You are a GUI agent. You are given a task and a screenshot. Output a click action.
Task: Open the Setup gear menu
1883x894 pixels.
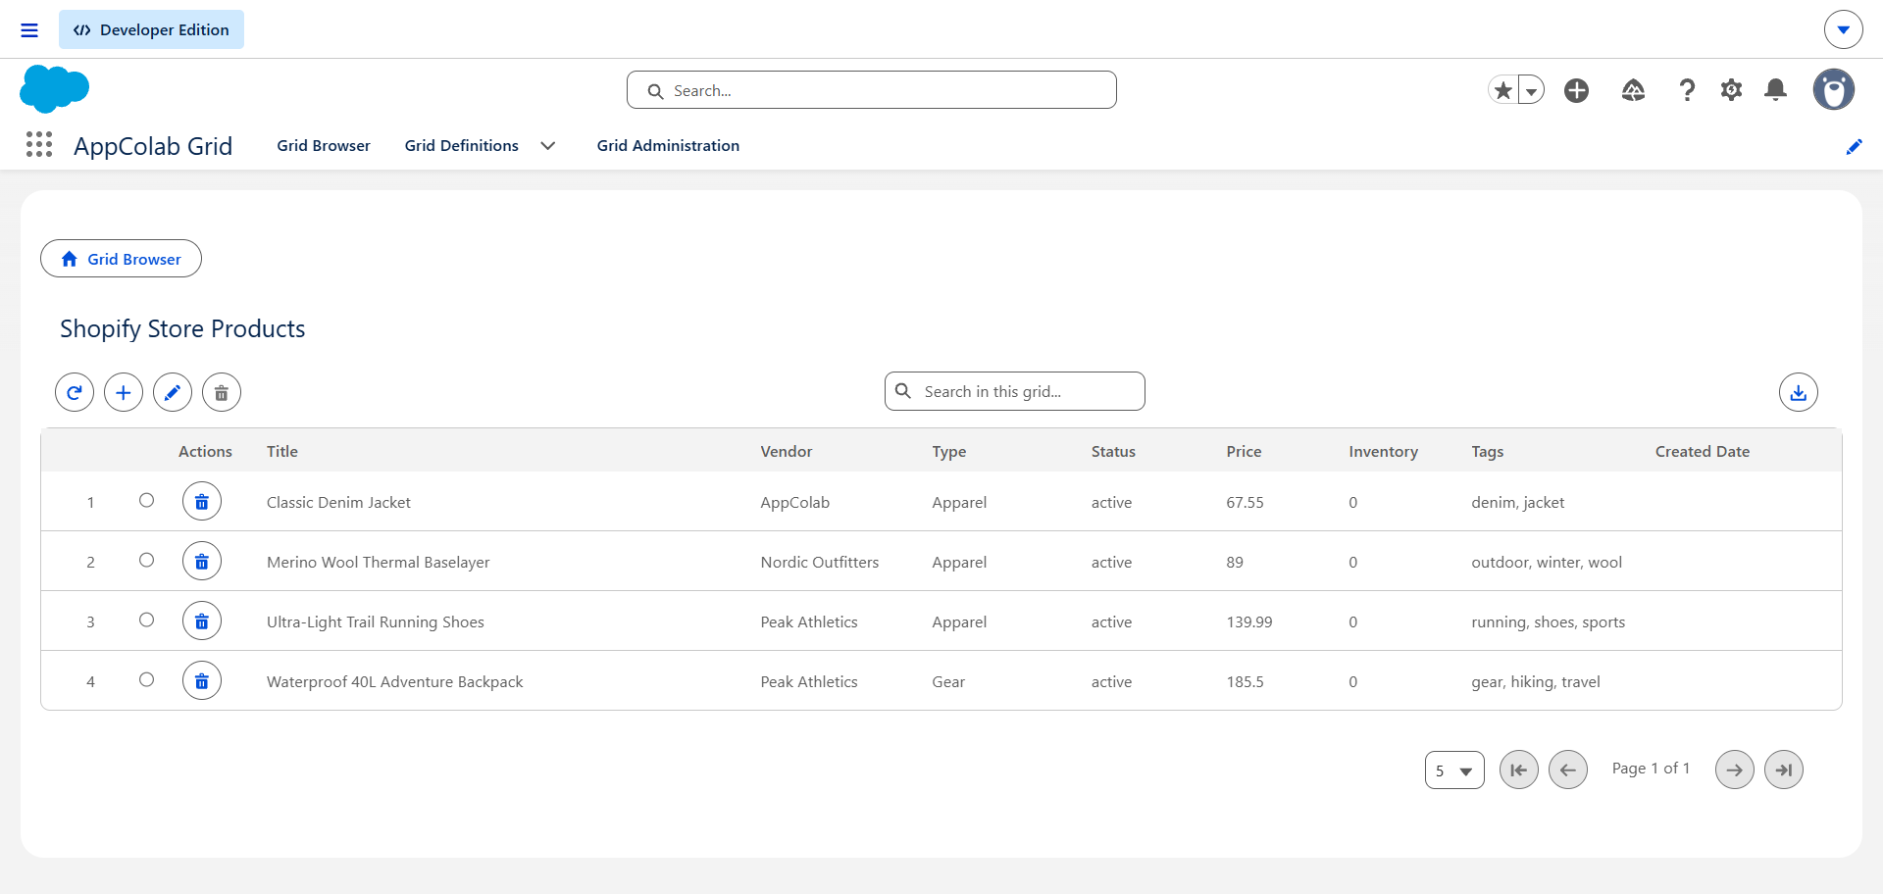[1731, 90]
